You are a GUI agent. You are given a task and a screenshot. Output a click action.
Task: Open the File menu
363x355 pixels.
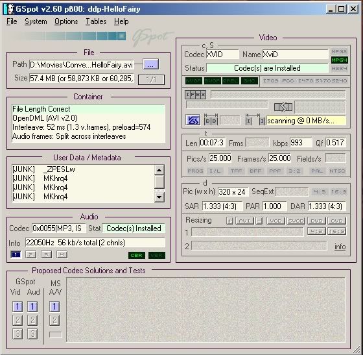(x=12, y=21)
